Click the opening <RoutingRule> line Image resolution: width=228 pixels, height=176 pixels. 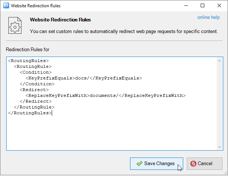pos(33,66)
